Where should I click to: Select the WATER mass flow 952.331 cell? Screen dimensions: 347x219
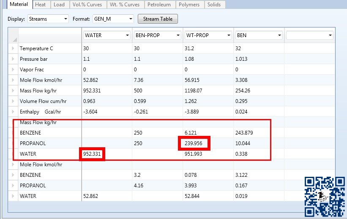click(92, 154)
